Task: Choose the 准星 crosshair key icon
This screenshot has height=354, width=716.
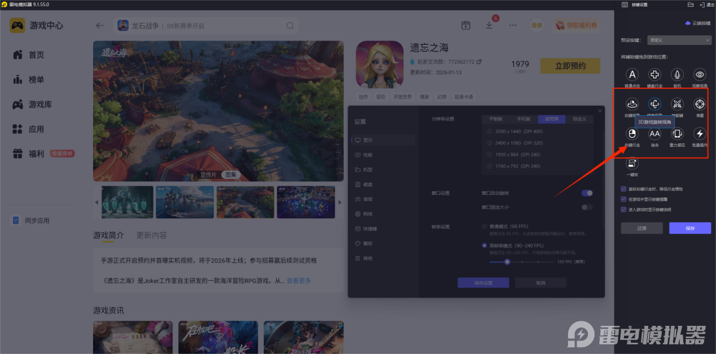Action: [700, 104]
